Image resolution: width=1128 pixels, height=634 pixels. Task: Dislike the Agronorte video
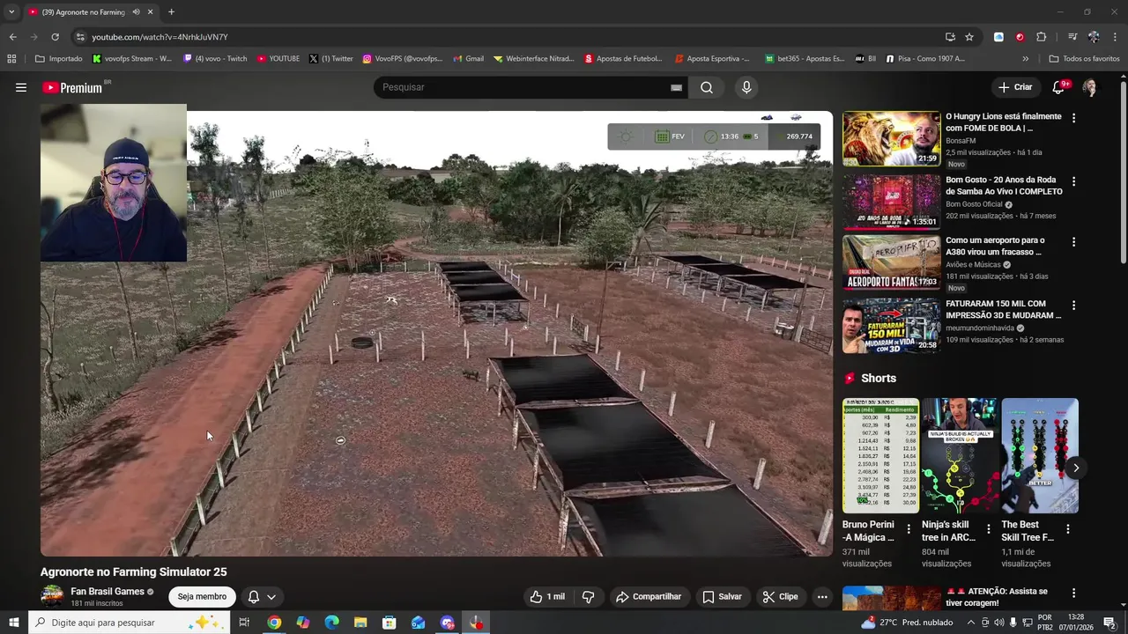(x=588, y=596)
